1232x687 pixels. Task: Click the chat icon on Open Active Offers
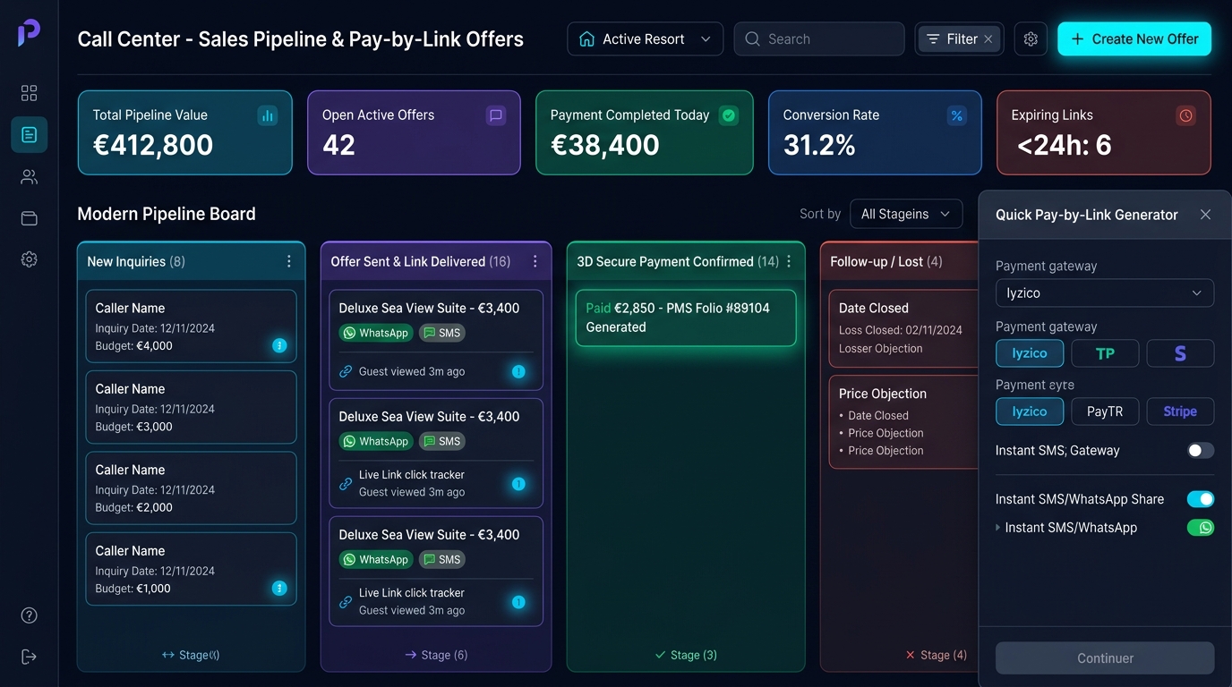tap(496, 115)
